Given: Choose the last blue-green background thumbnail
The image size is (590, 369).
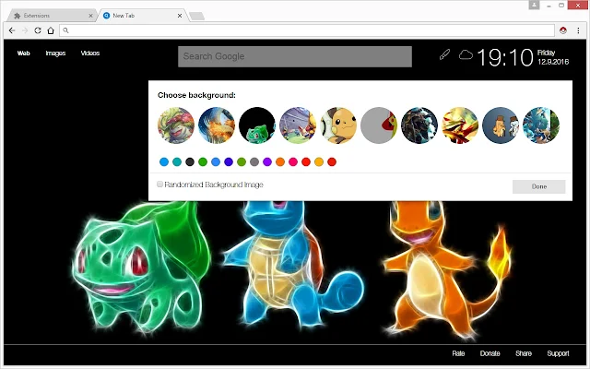Looking at the screenshot, I should pyautogui.click(x=541, y=125).
